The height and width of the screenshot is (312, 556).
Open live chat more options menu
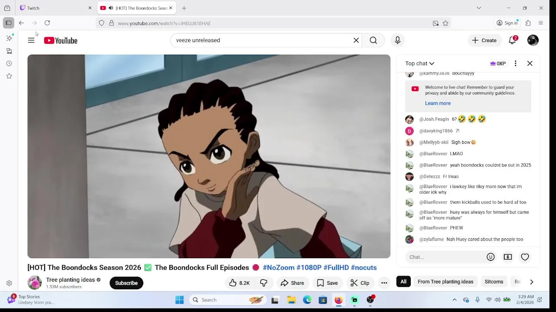(x=516, y=63)
